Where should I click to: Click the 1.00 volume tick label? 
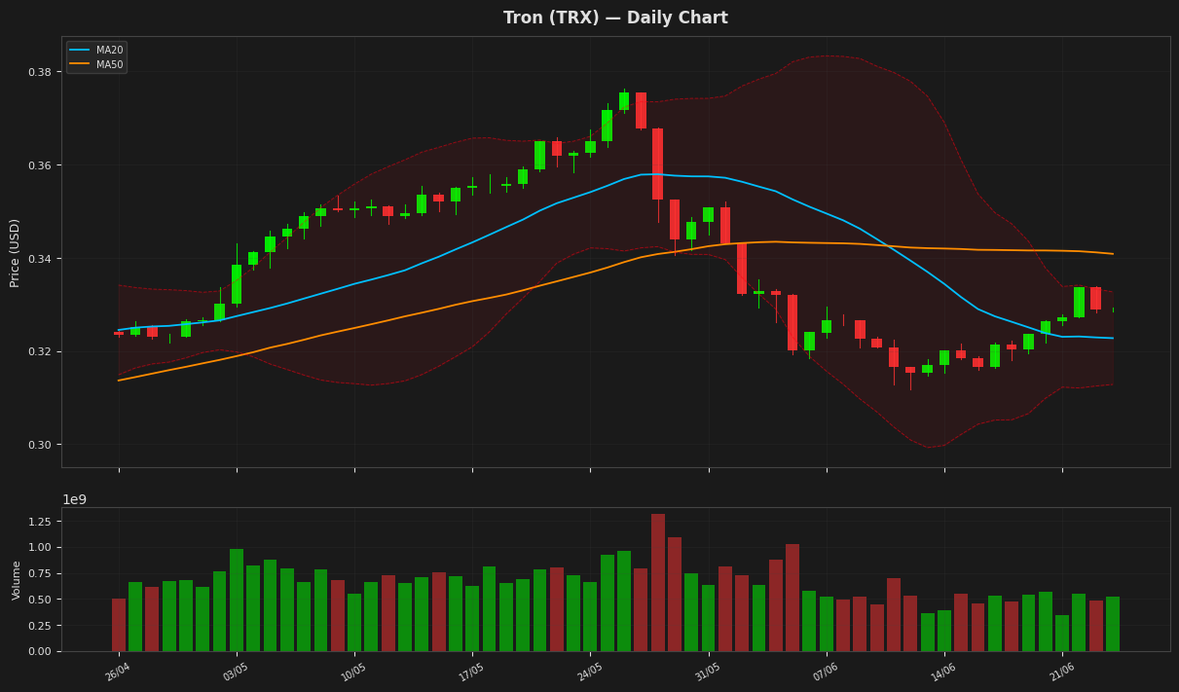point(41,548)
